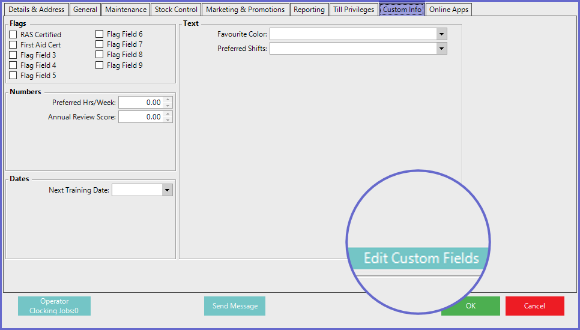
Task: Click the Edit Custom Fields button
Action: (x=421, y=259)
